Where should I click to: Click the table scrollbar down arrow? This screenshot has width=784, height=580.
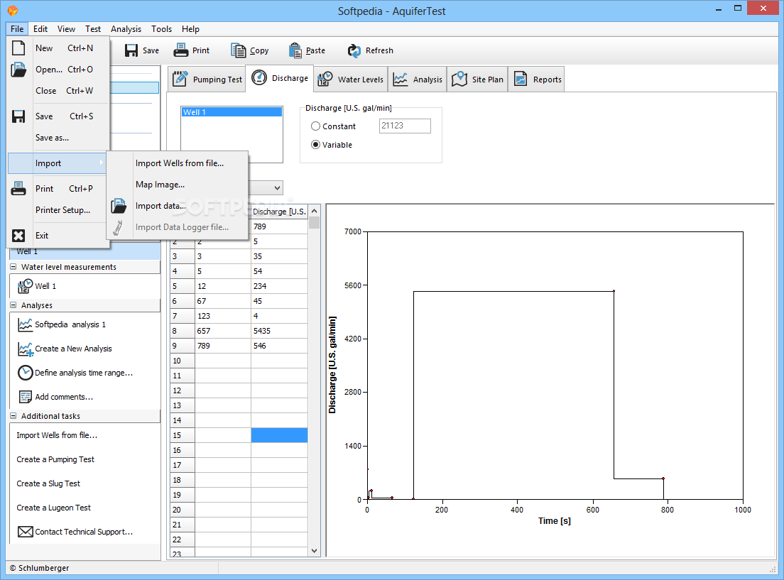(314, 550)
